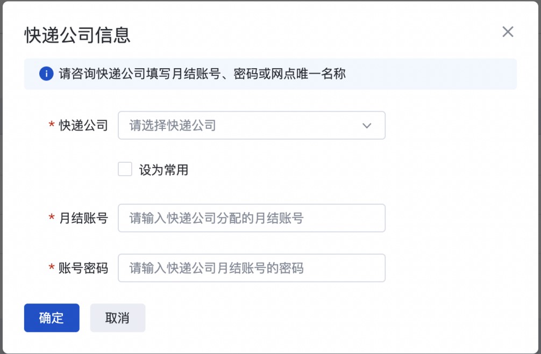Click the chevron arrow in the 快递公司 selector
541x354 pixels.
(367, 126)
